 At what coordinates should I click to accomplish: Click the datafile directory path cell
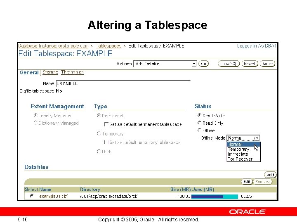109,196
